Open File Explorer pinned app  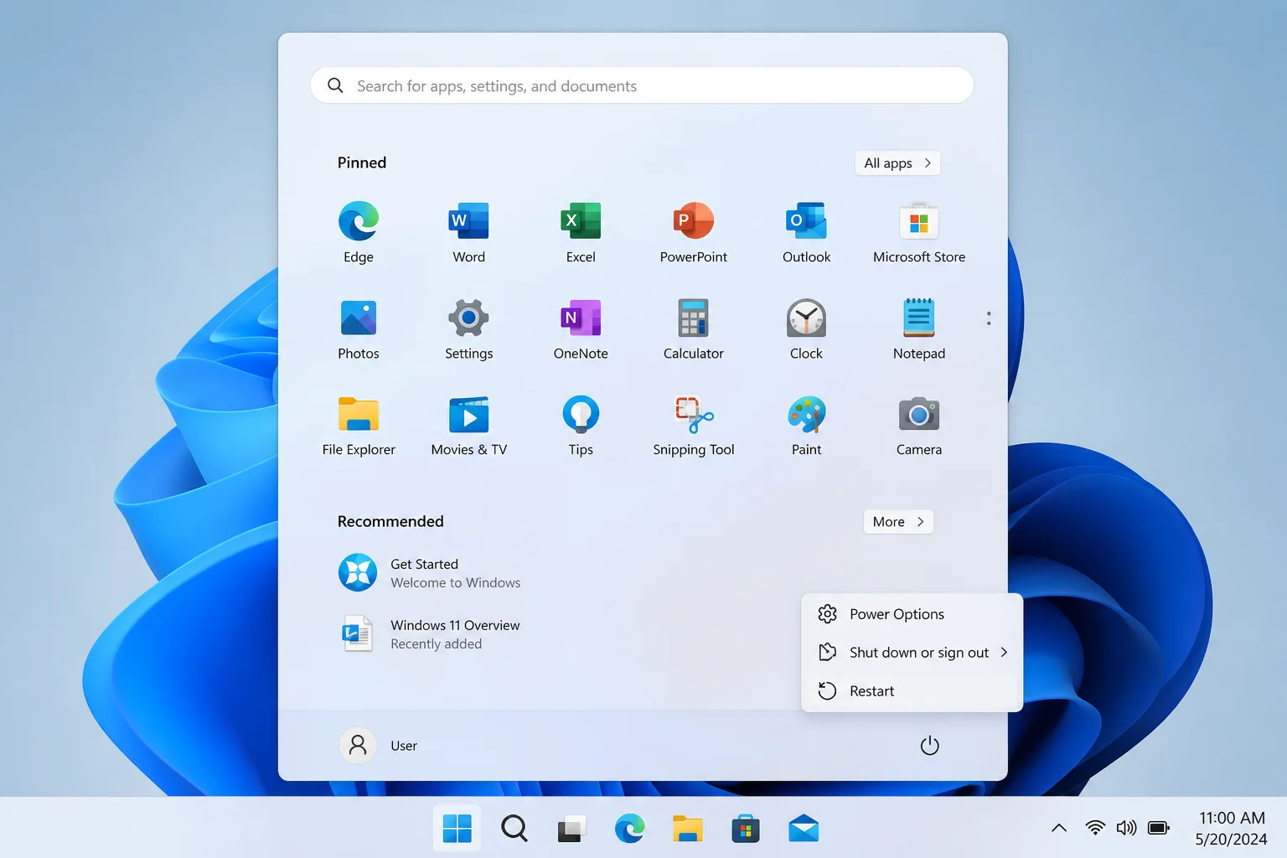(x=359, y=426)
